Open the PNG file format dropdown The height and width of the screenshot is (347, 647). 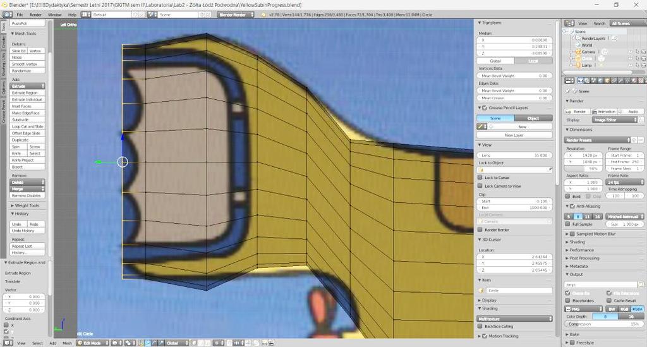click(583, 308)
